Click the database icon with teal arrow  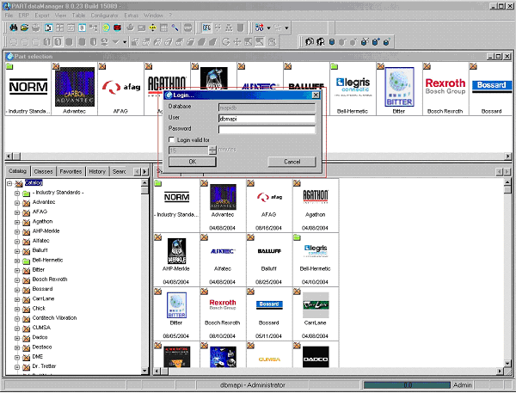pos(387,42)
